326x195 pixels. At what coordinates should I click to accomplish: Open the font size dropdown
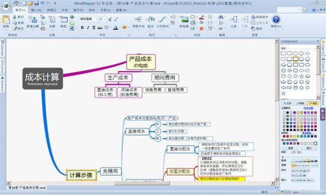105,19
